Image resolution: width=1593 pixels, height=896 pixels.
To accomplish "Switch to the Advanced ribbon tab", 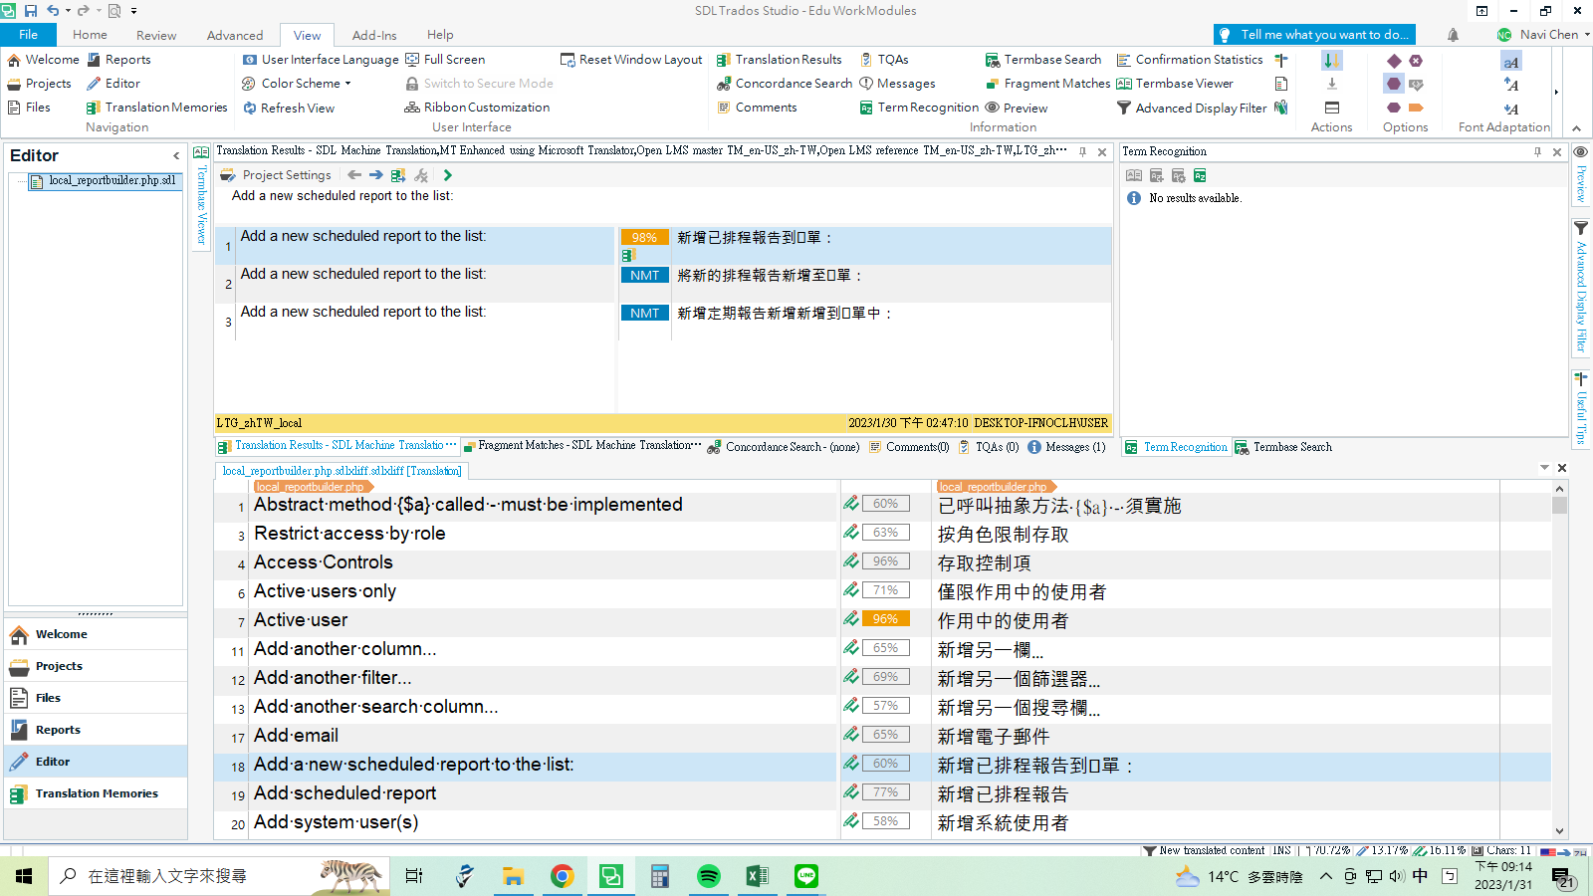I will pos(235,35).
